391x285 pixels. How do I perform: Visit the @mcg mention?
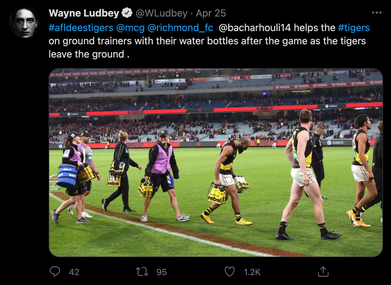(x=131, y=28)
